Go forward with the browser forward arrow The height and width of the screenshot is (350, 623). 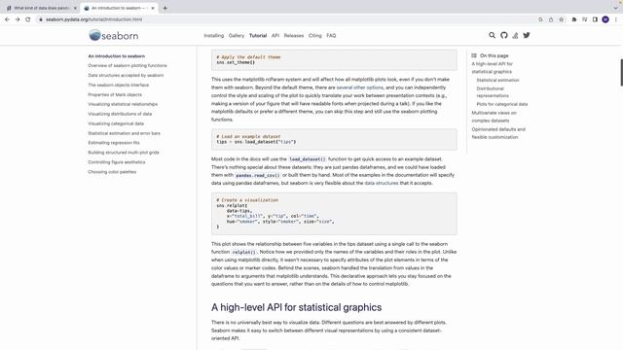[18, 19]
